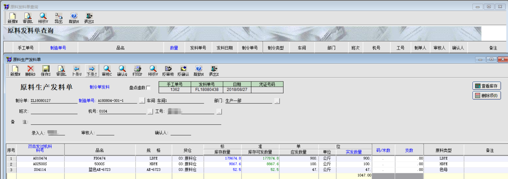Save the form with the 保存S icon
This screenshot has height=179, width=508.
pyautogui.click(x=46, y=71)
